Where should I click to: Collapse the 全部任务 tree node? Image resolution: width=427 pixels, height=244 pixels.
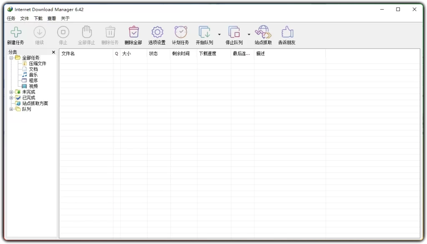[x=11, y=58]
